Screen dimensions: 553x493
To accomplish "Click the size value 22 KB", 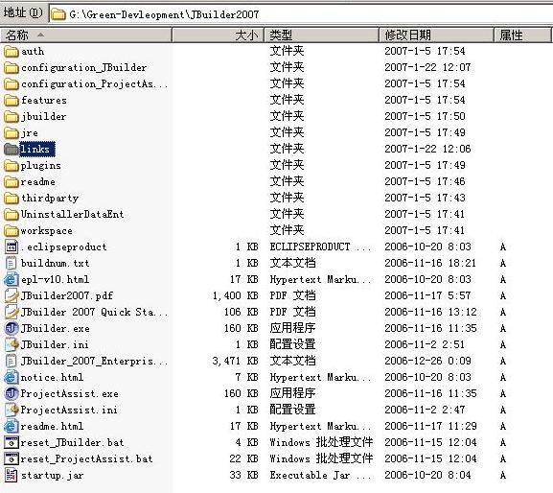I will pos(243,458).
